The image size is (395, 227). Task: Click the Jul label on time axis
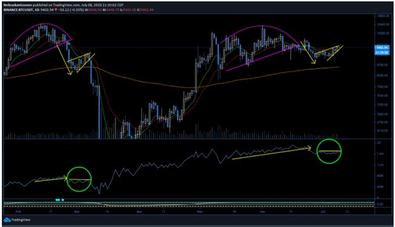(323, 212)
